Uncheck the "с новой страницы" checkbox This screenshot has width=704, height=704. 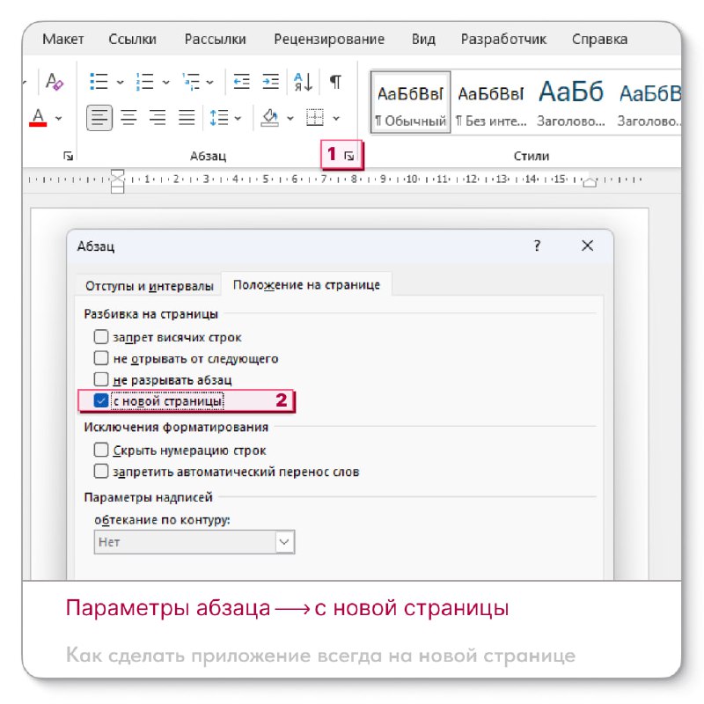[102, 402]
